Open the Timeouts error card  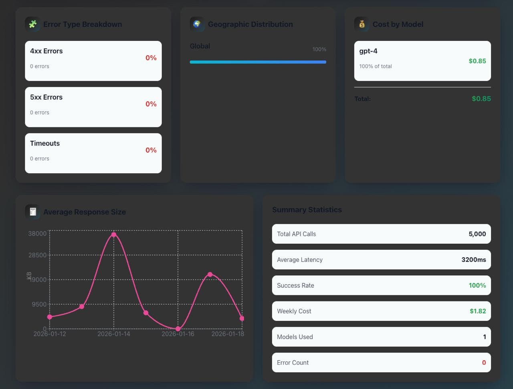(93, 153)
